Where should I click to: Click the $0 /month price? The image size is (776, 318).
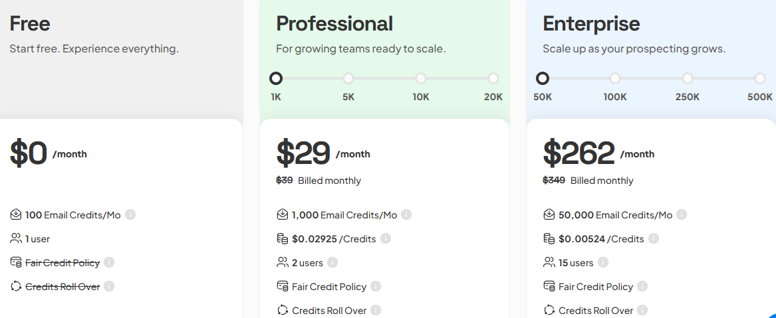click(49, 153)
